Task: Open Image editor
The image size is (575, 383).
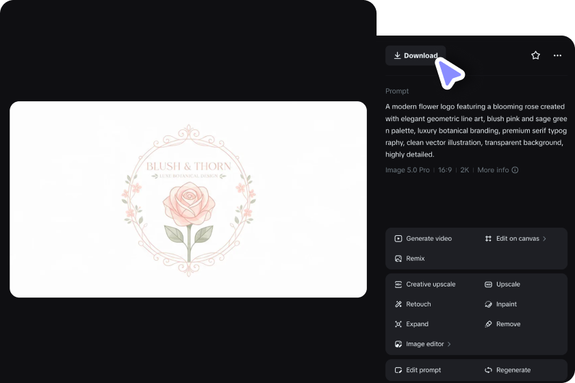Action: tap(424, 344)
